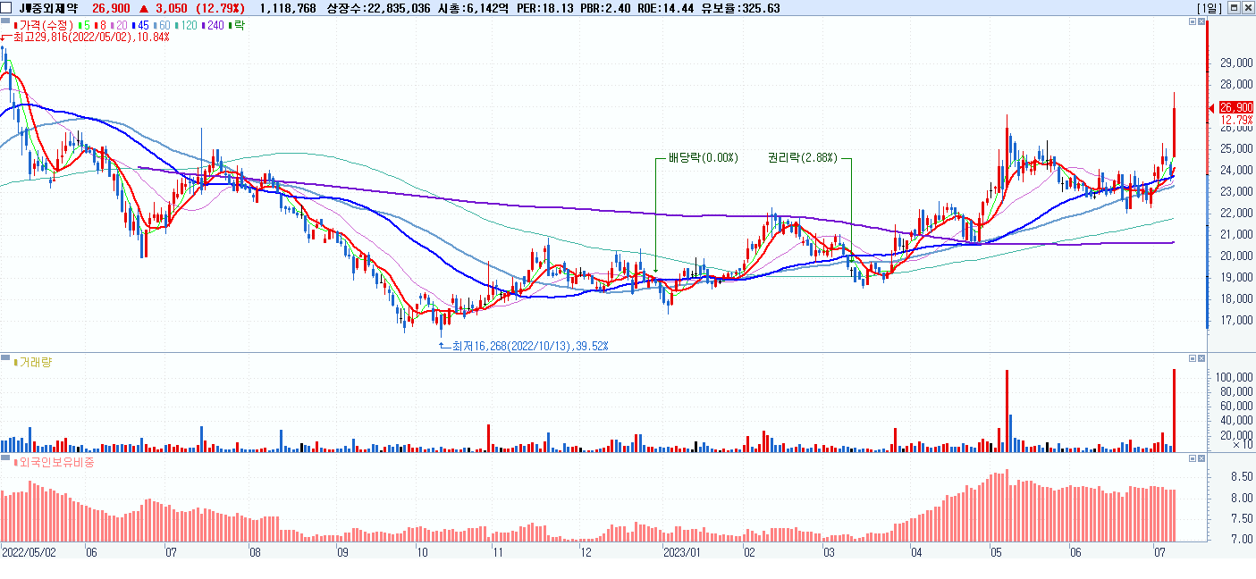Click the 2023/01 date axis label
The image size is (1256, 579).
point(684,552)
